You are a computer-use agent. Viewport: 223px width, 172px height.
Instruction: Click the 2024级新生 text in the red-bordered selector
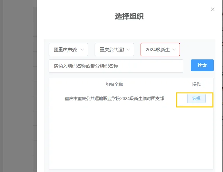tap(157, 50)
